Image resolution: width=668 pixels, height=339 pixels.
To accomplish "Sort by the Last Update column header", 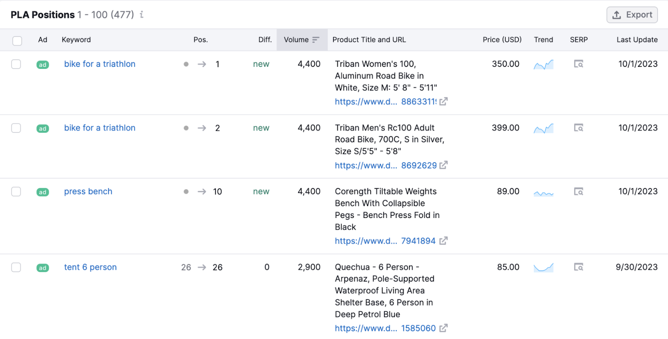I will coord(637,40).
